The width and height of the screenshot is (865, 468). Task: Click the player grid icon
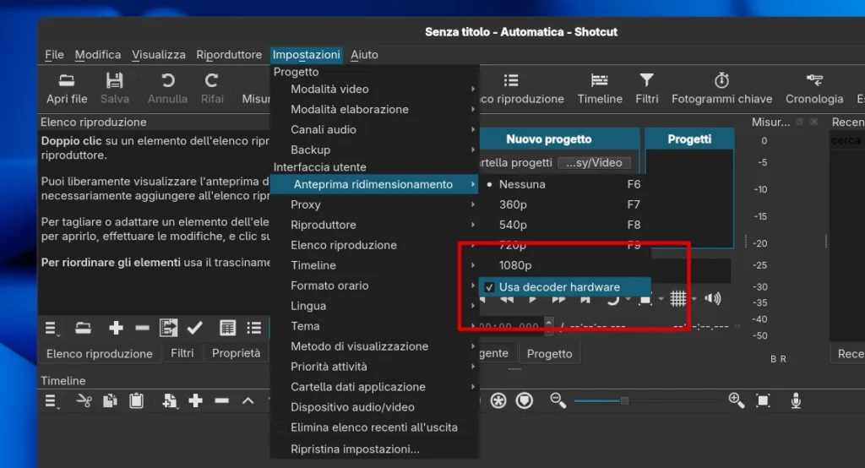[678, 298]
